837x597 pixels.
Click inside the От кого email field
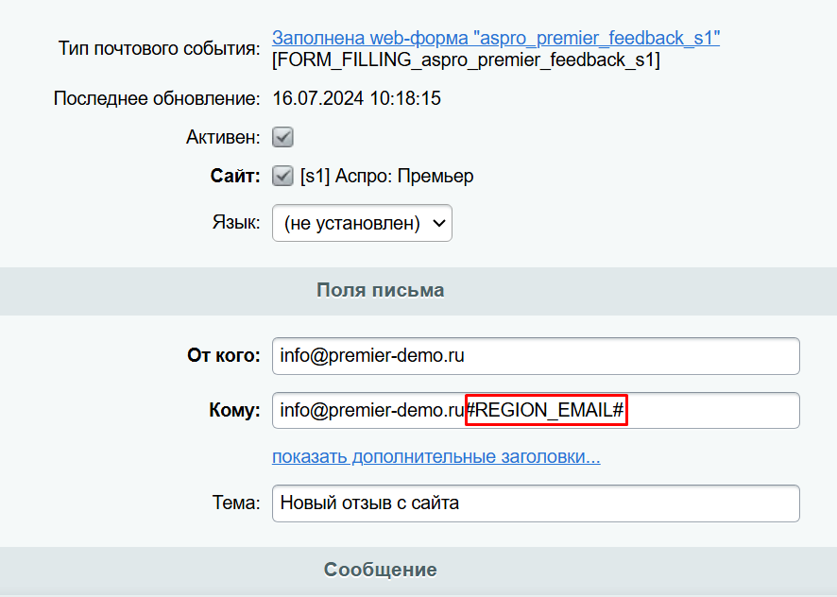536,356
